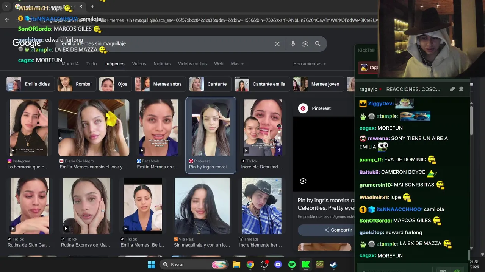This screenshot has width=485, height=272.
Task: Open the Diario Río Negro source link
Action: [x=77, y=161]
